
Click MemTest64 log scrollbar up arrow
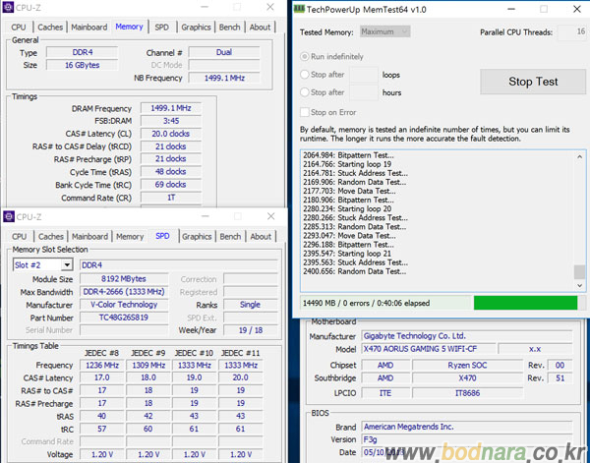click(x=579, y=157)
